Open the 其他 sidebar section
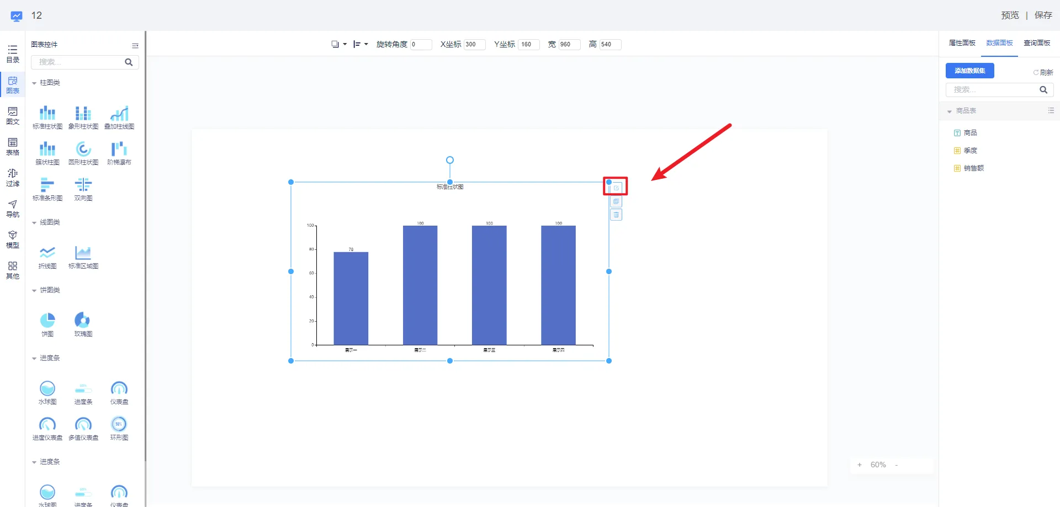 [x=13, y=270]
